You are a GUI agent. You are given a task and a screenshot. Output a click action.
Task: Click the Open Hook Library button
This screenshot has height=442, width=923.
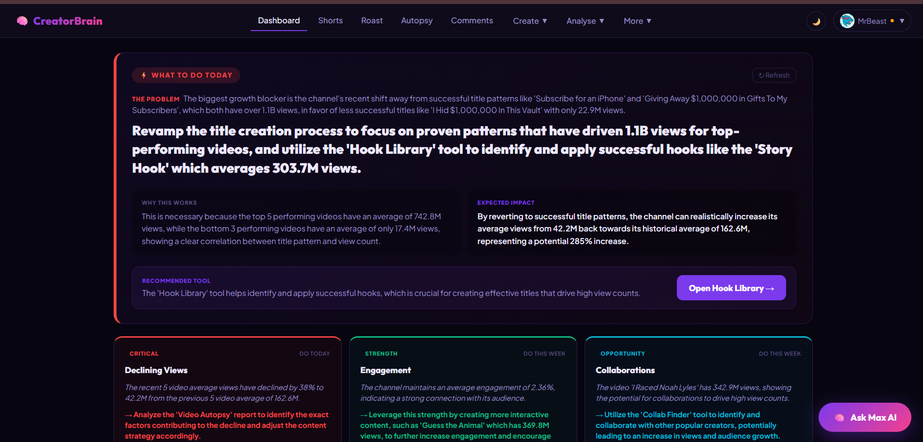tap(731, 288)
